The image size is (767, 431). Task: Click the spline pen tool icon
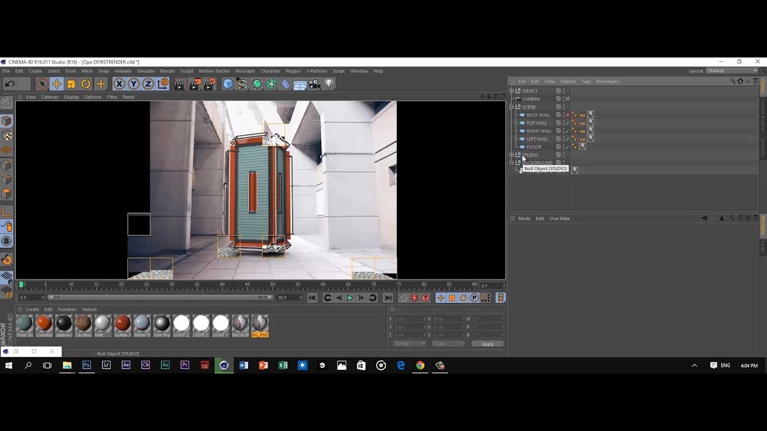pos(242,84)
